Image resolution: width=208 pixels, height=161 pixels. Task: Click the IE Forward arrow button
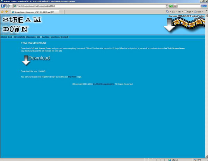click(8, 6)
